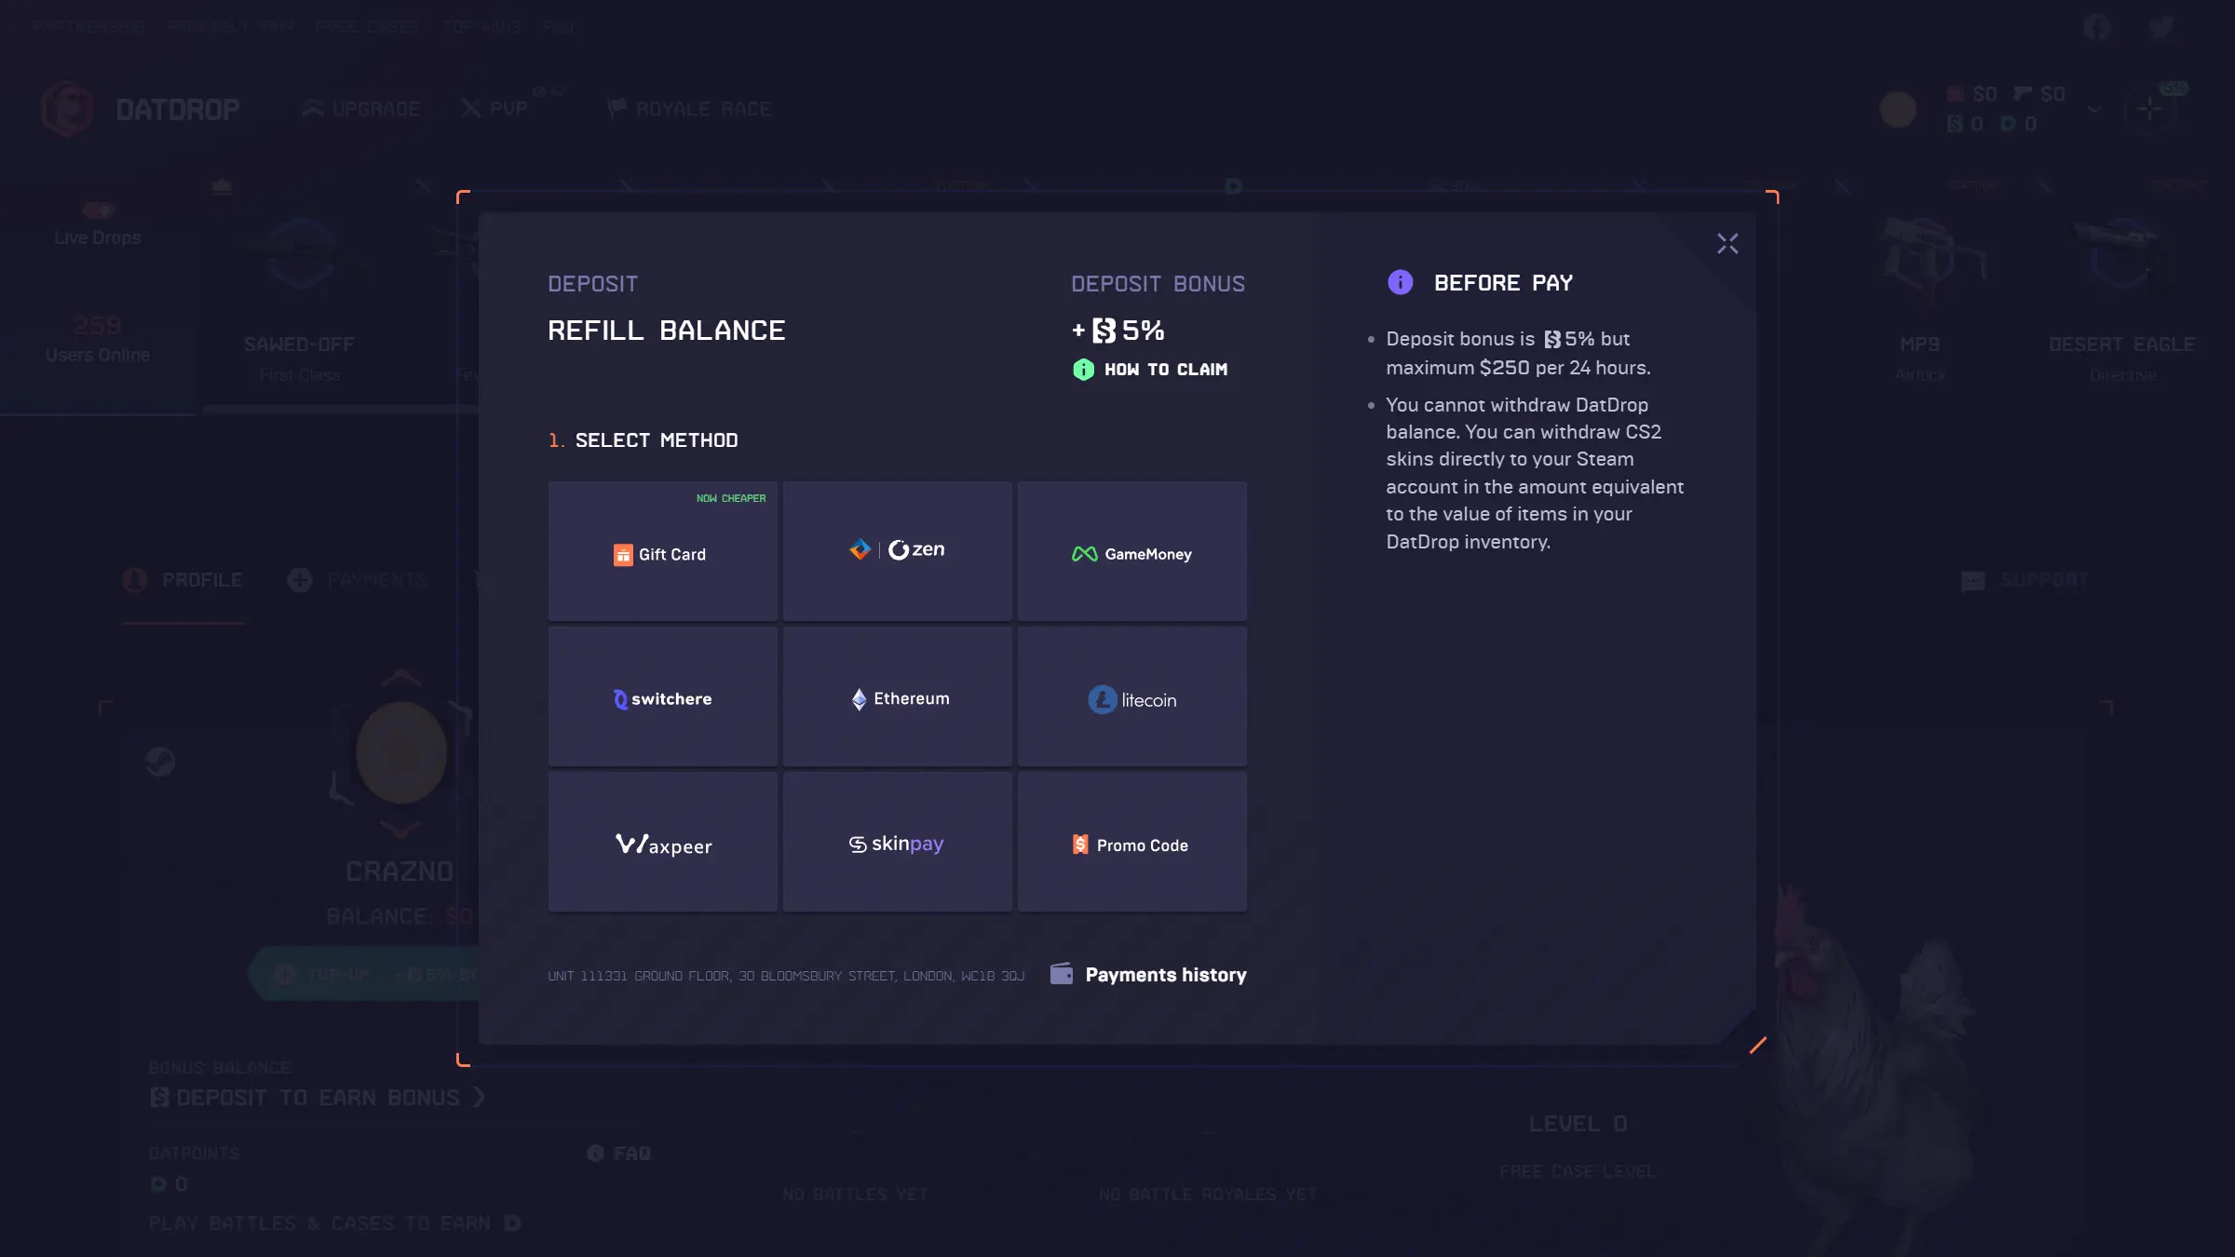Click the Steam icon on the profile card
This screenshot has width=2235, height=1257.
(160, 762)
